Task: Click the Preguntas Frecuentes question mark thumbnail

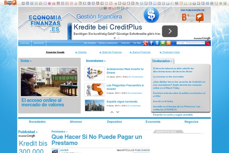Action: (95, 90)
